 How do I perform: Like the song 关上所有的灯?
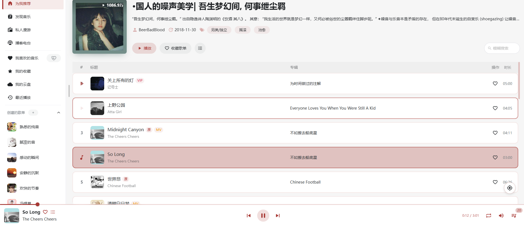pyautogui.click(x=495, y=84)
